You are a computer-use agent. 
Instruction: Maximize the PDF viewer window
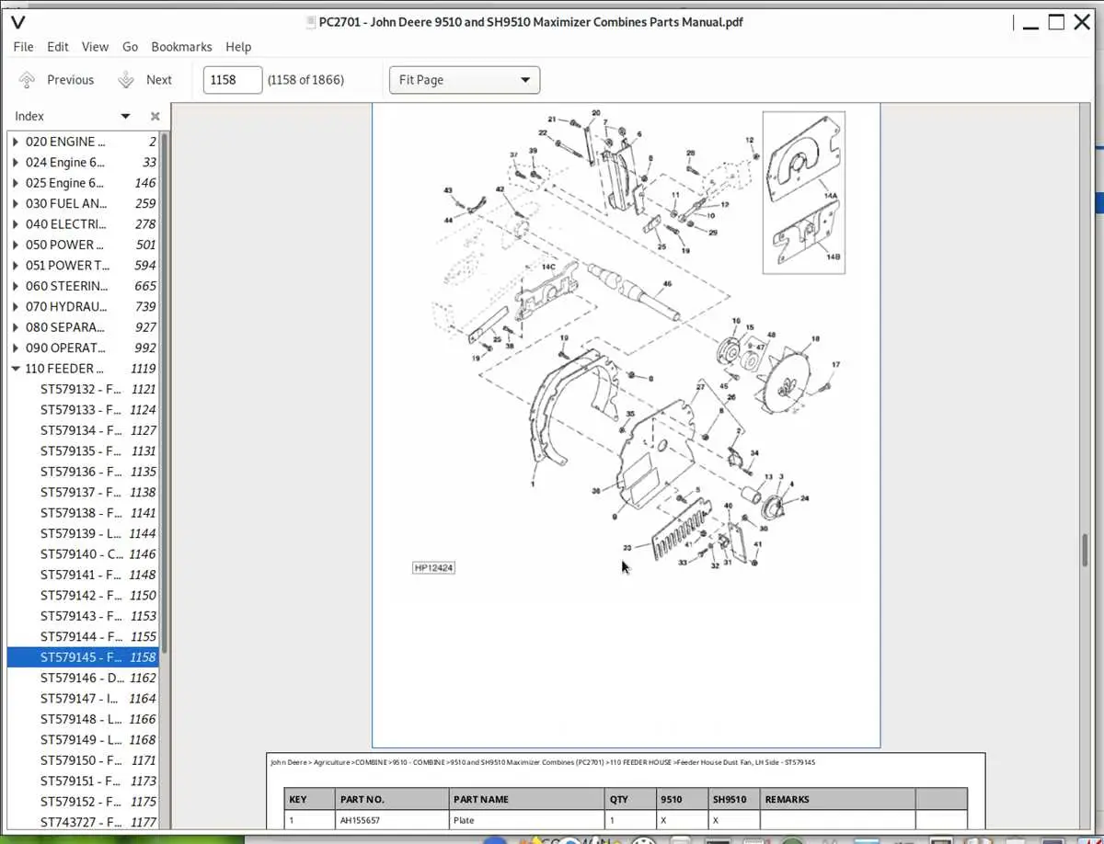pos(1056,23)
